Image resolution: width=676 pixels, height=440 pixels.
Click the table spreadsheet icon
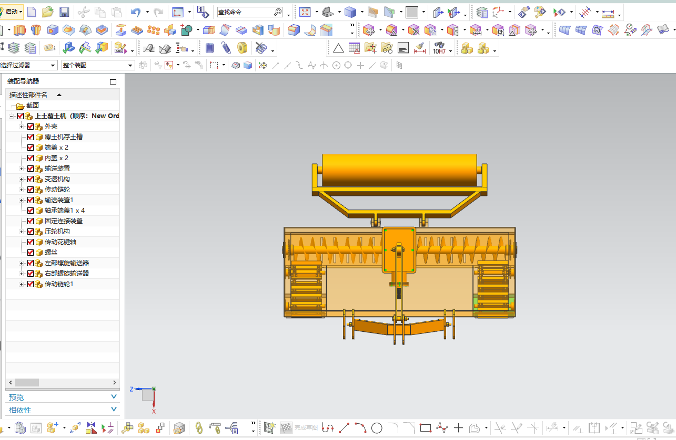tap(355, 48)
